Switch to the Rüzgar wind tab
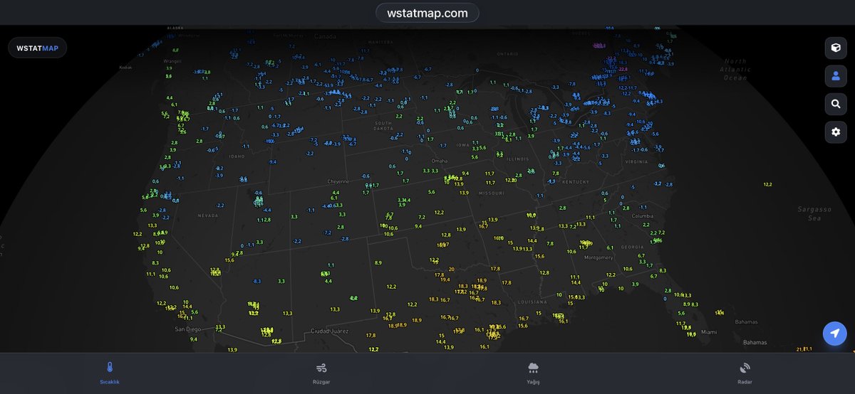The image size is (855, 394). point(321,373)
